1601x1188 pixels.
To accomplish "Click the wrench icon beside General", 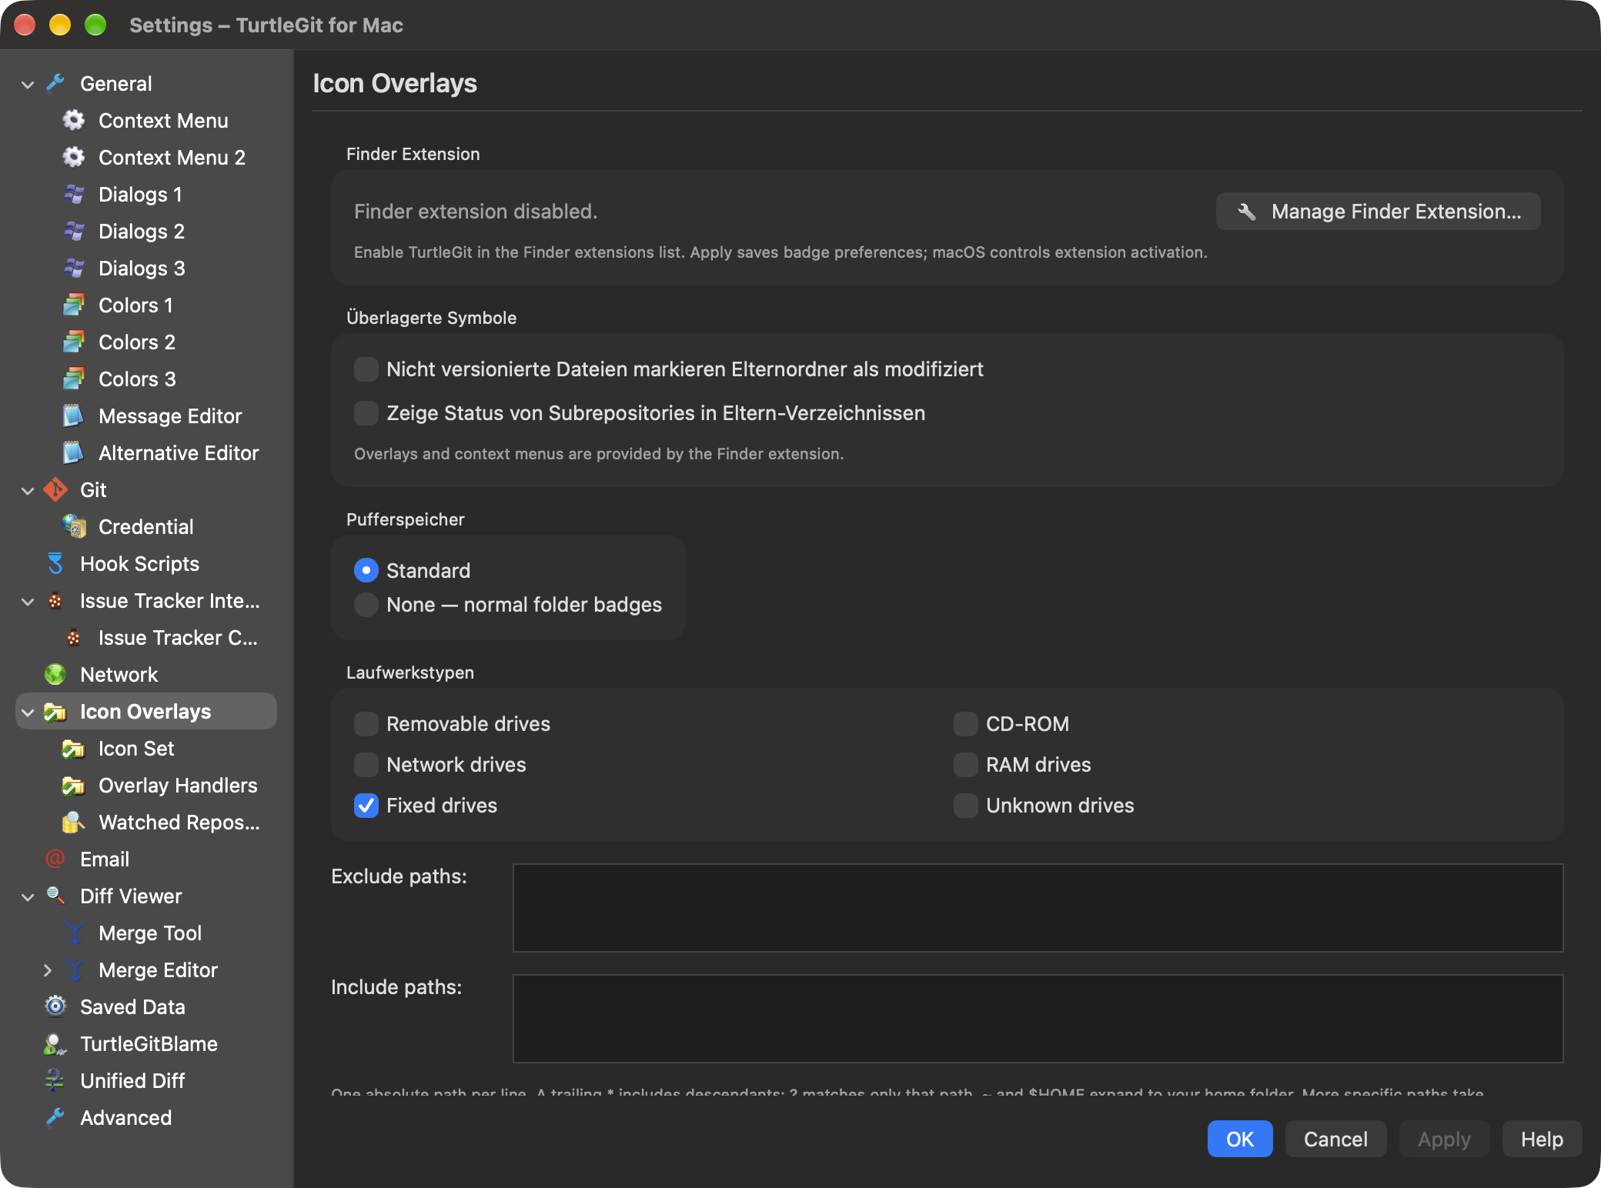I will (x=55, y=83).
